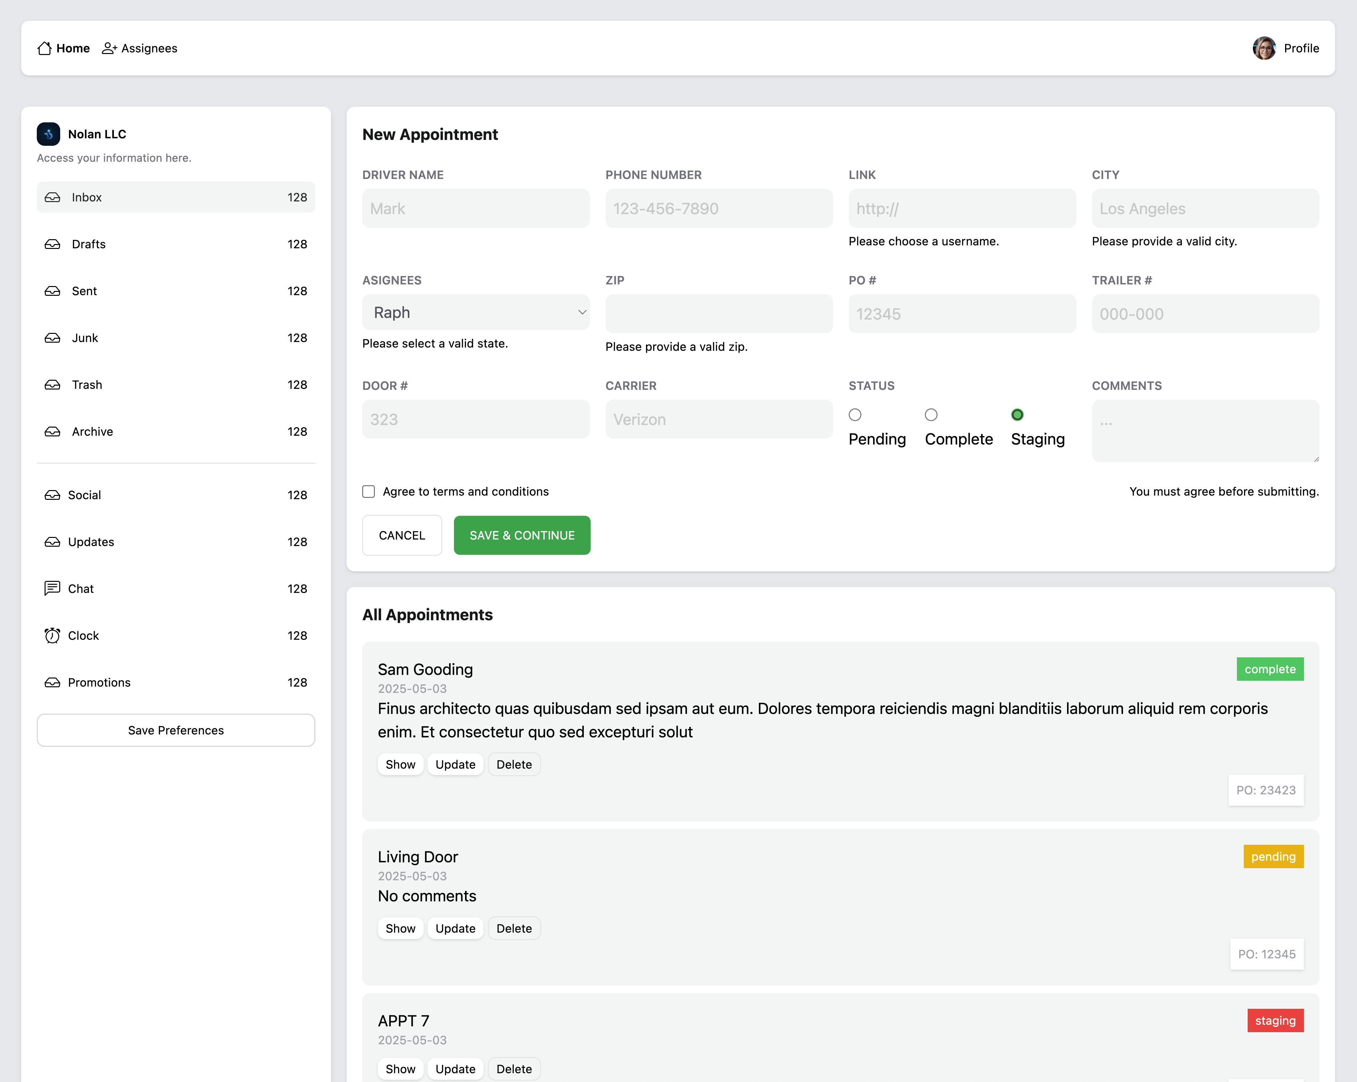The height and width of the screenshot is (1082, 1357).
Task: Select the Pending status radio button
Action: (x=855, y=415)
